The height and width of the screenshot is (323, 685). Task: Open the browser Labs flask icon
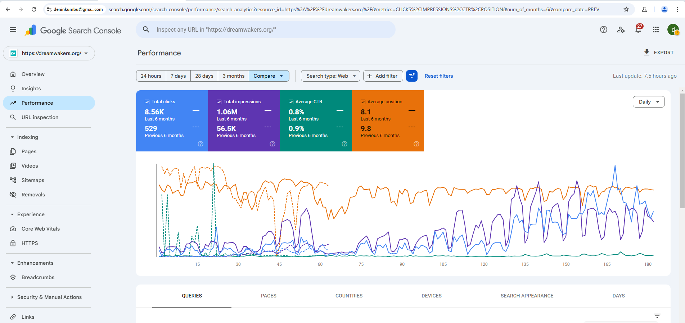(x=644, y=9)
